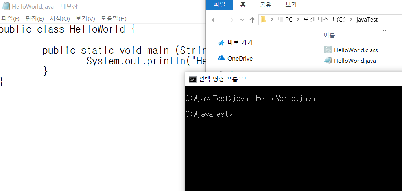This screenshot has height=191, width=402.
Task: Go up one folder level
Action: coord(252,20)
